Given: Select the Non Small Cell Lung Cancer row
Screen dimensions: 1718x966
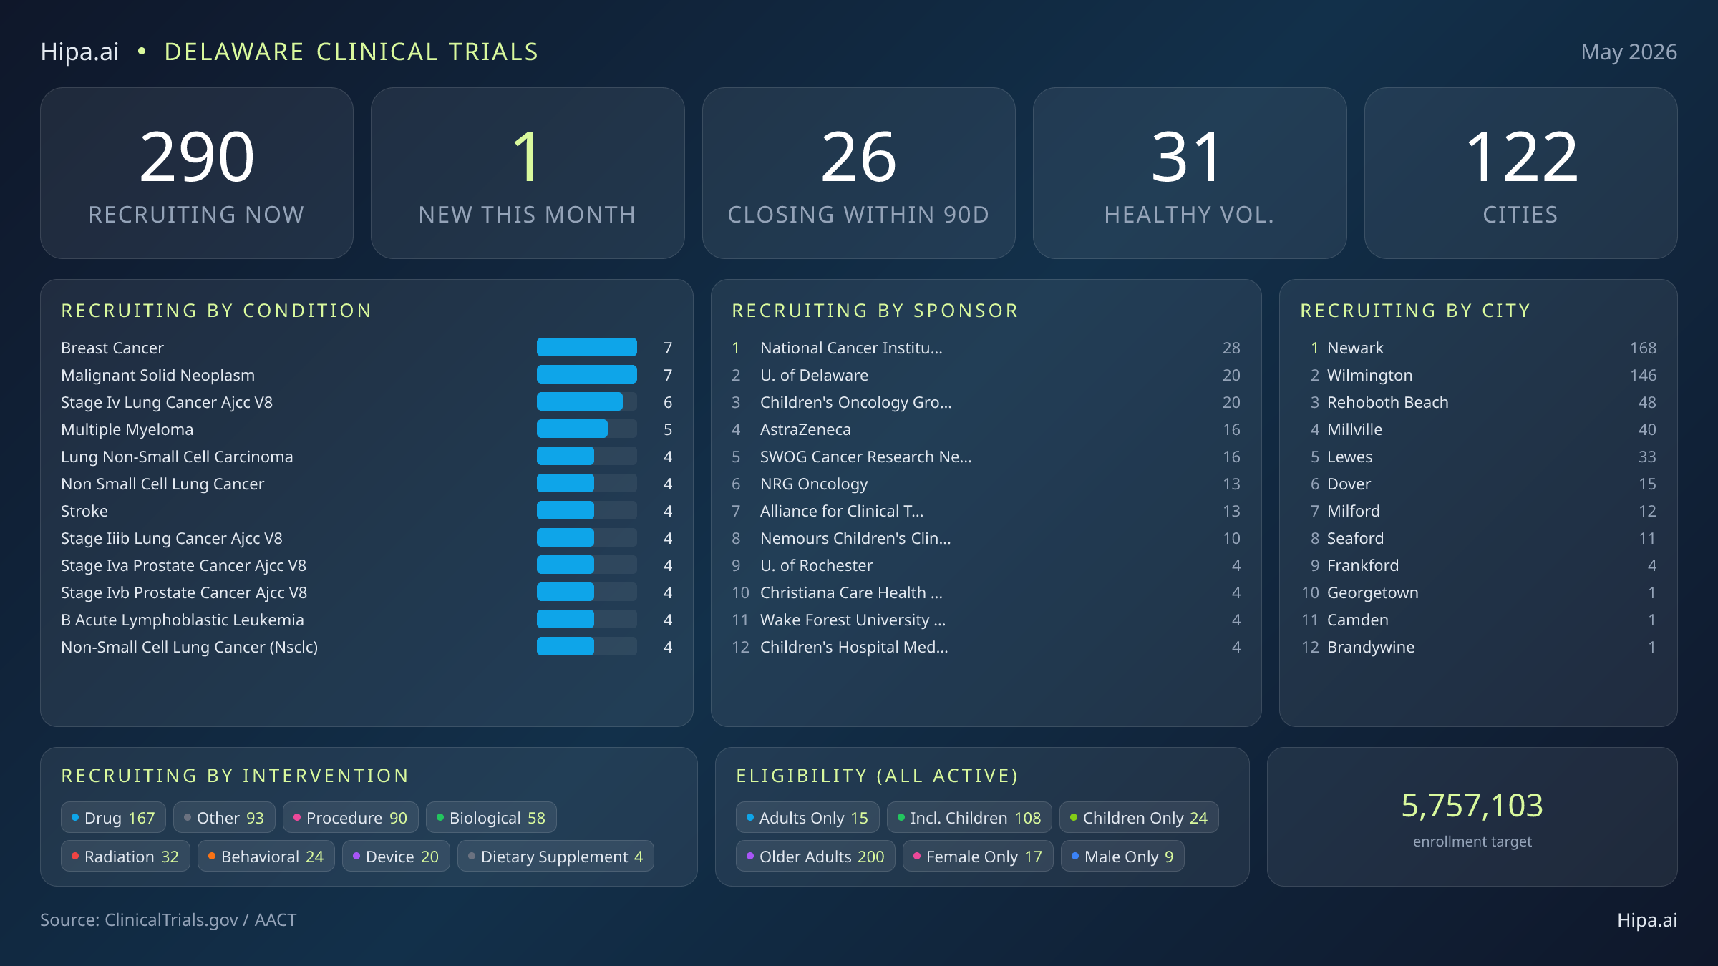Looking at the screenshot, I should [367, 484].
